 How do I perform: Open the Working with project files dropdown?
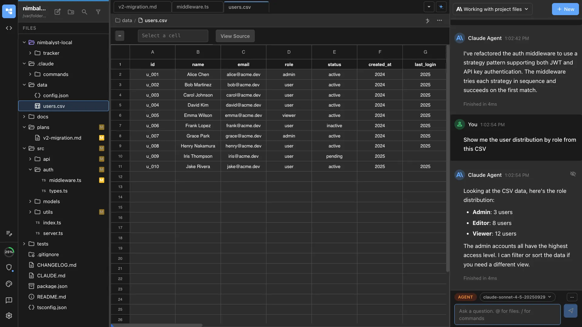492,9
